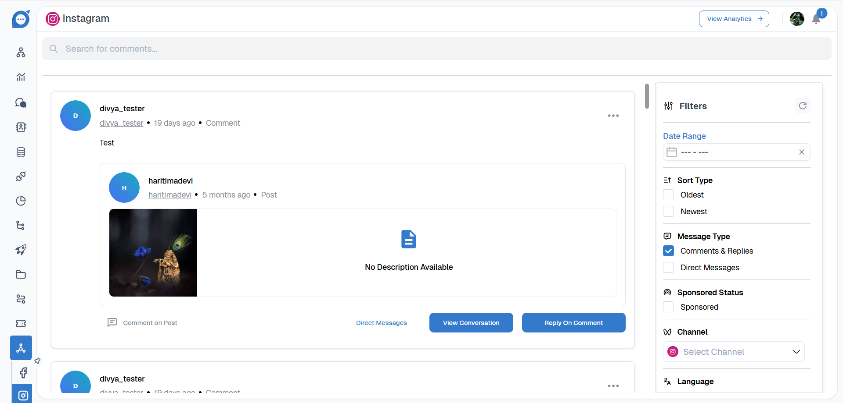Click the chat bubble app logo
The width and height of the screenshot is (843, 403).
click(21, 19)
